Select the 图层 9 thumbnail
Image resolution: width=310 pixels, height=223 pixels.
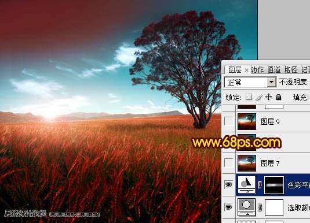pos(247,121)
